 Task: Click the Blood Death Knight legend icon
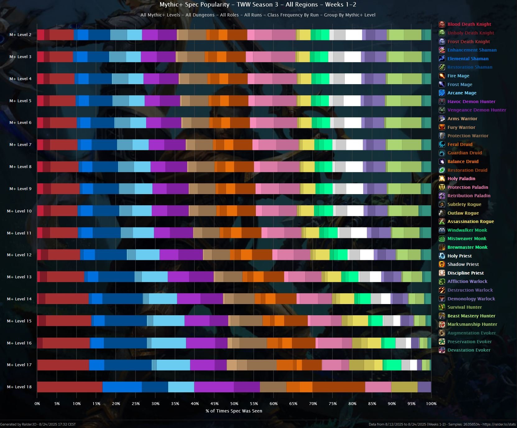coord(442,24)
